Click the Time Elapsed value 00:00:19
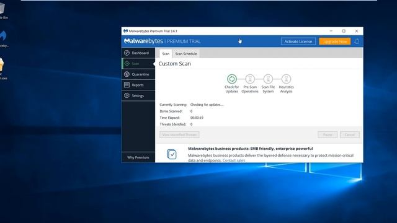The height and width of the screenshot is (223, 397). tap(197, 118)
